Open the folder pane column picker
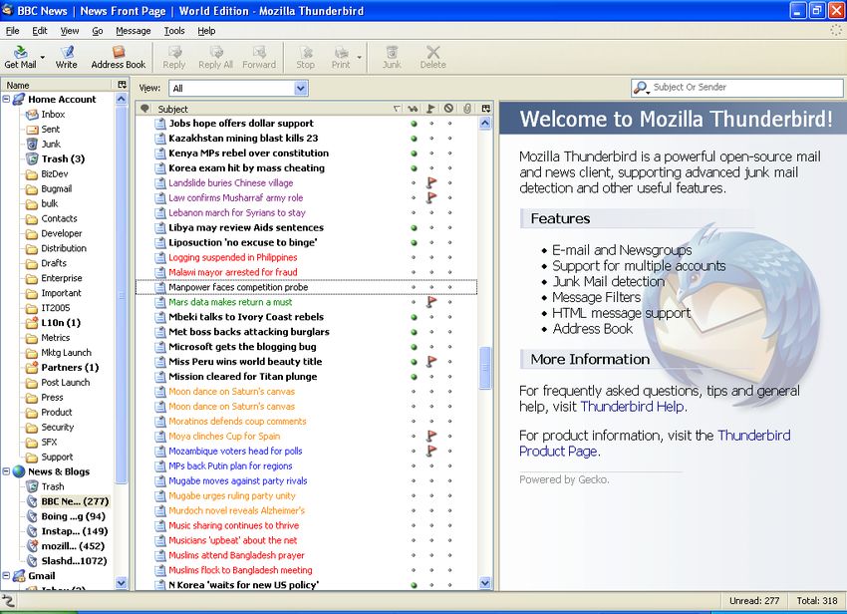This screenshot has width=847, height=614. click(123, 85)
